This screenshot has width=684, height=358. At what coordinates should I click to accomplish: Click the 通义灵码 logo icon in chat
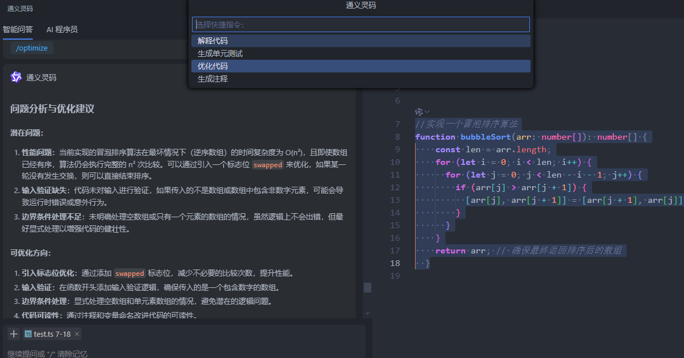[x=16, y=77]
